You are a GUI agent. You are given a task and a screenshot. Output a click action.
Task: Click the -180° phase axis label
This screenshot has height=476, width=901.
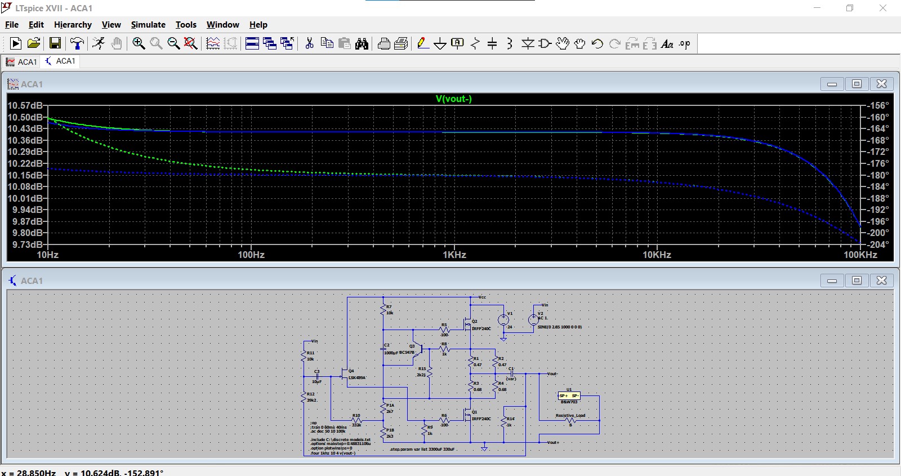click(877, 175)
